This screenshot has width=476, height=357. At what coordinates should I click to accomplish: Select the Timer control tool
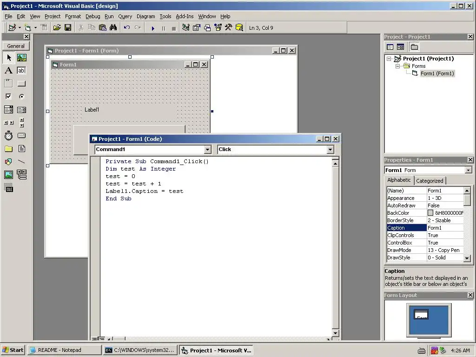coord(8,135)
